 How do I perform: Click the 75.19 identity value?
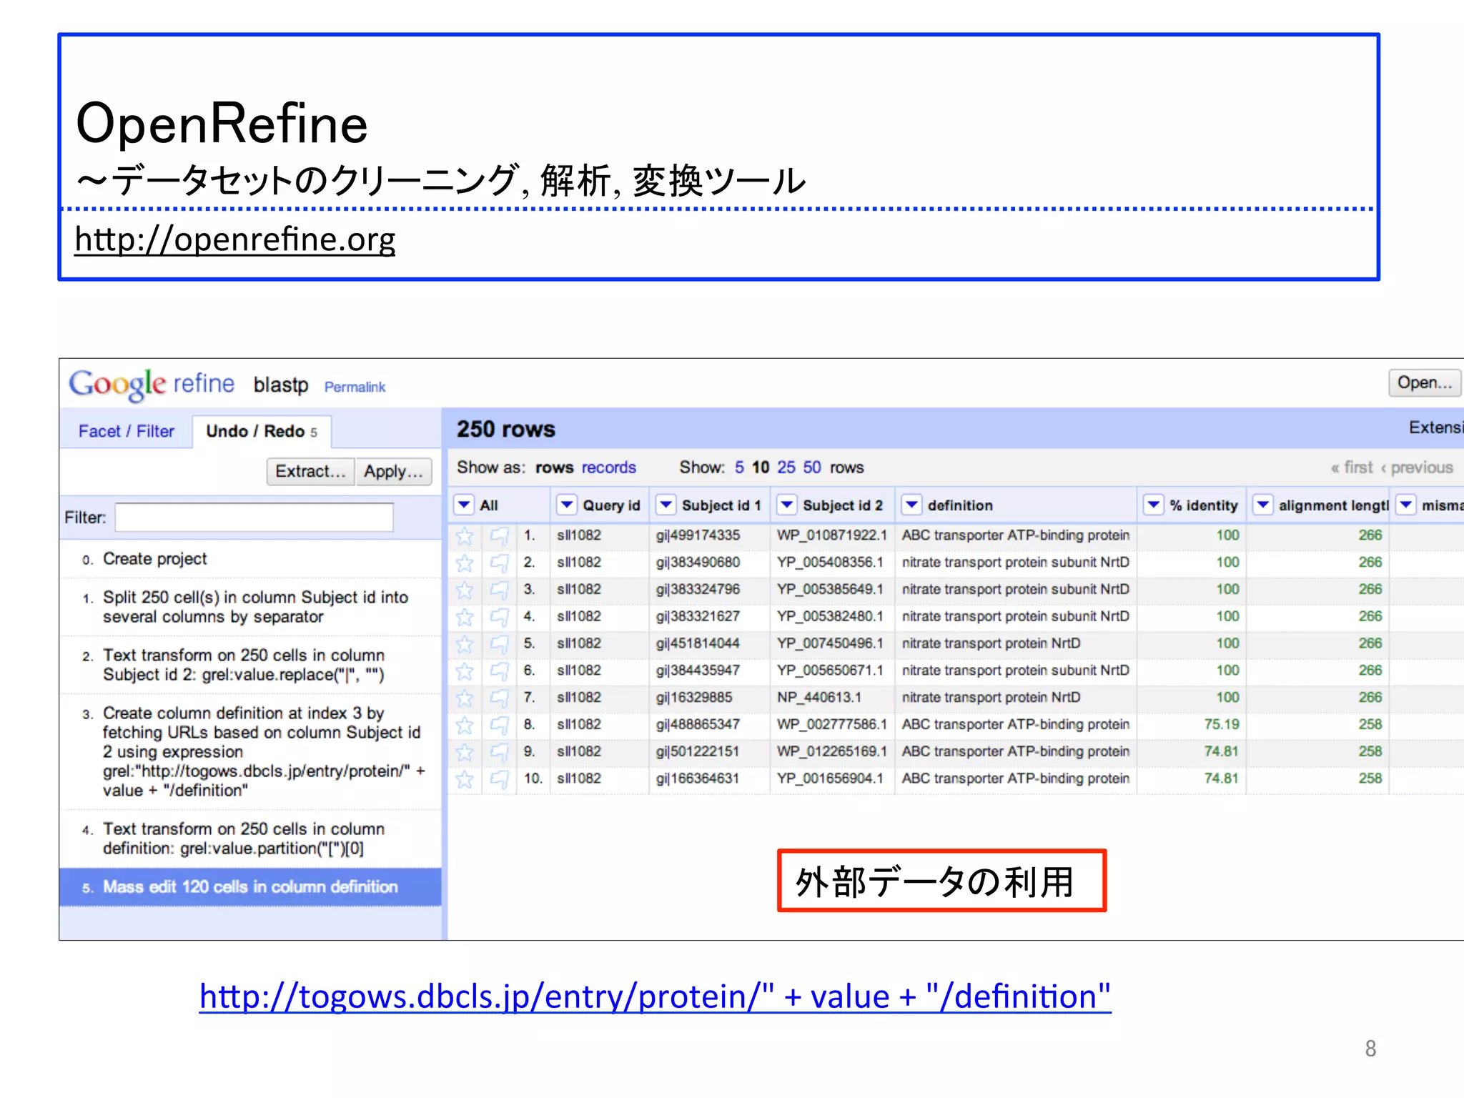tap(1221, 725)
